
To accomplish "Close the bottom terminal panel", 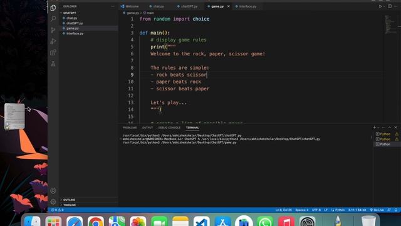I will pos(395,127).
